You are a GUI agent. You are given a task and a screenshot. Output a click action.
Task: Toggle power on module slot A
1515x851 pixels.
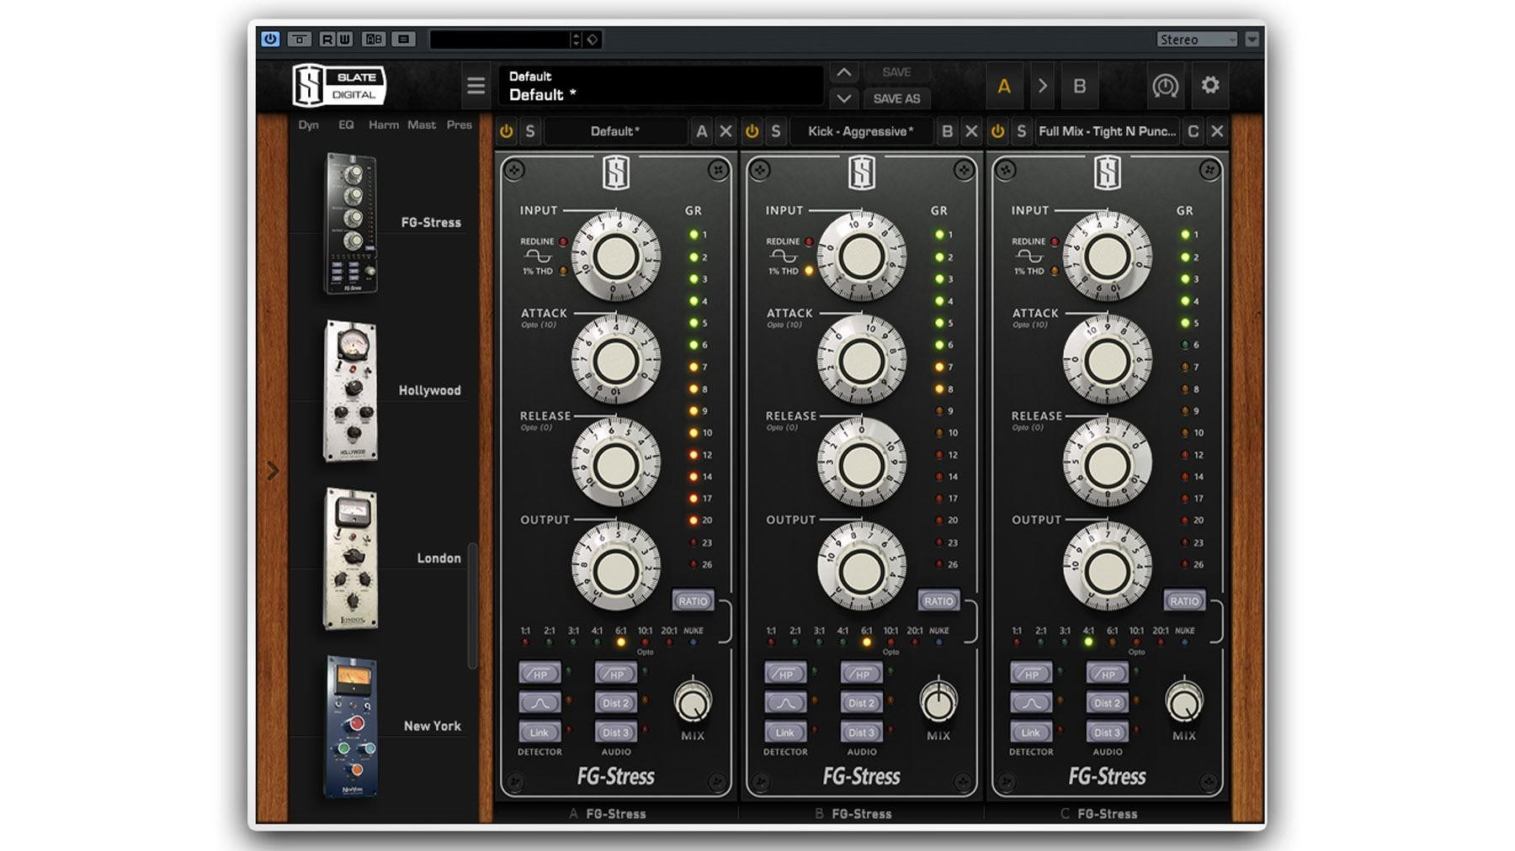(x=506, y=131)
